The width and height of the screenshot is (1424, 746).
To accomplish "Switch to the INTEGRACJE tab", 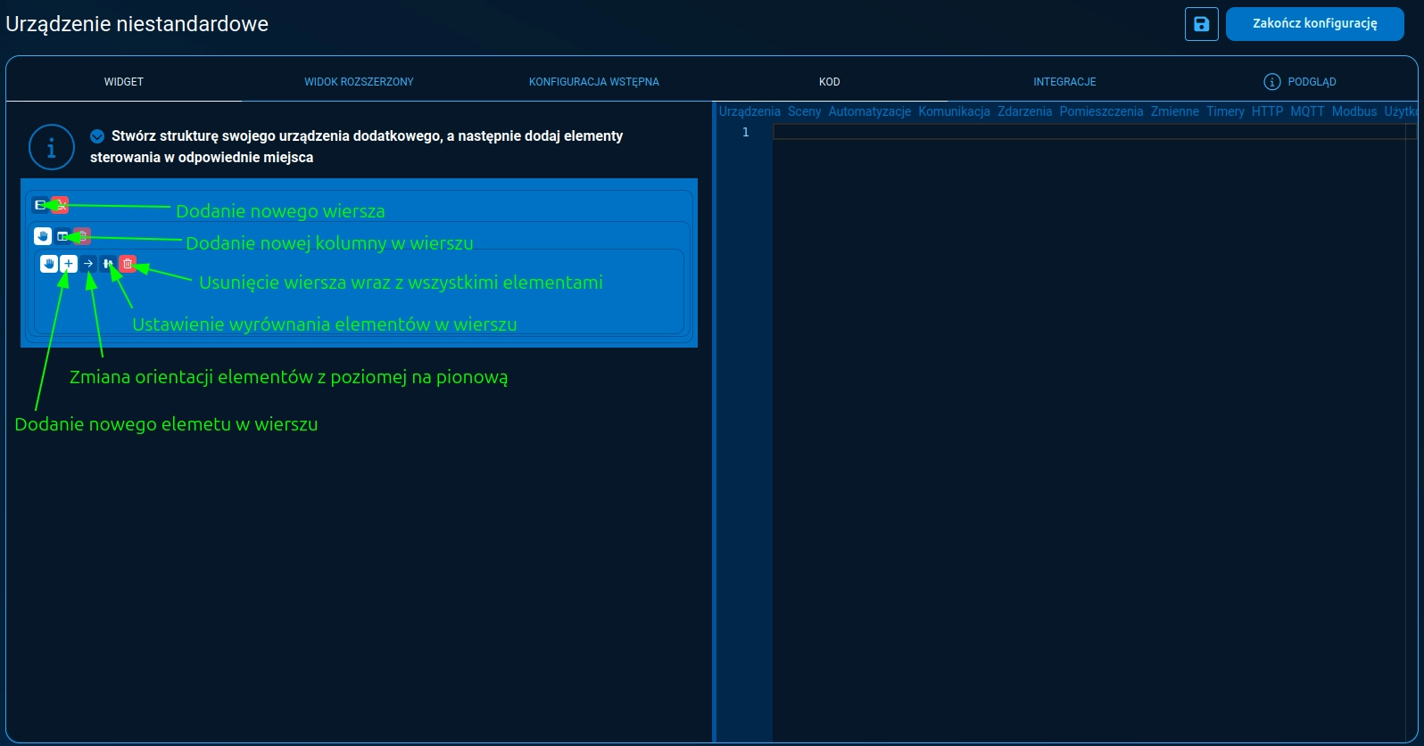I will click(1064, 82).
